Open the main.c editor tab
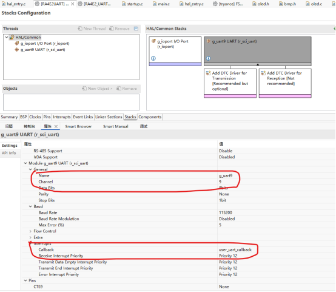 [161, 4]
